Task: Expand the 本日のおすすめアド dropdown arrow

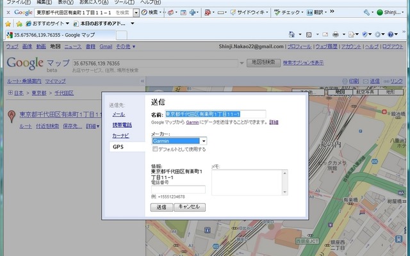Action: click(133, 24)
